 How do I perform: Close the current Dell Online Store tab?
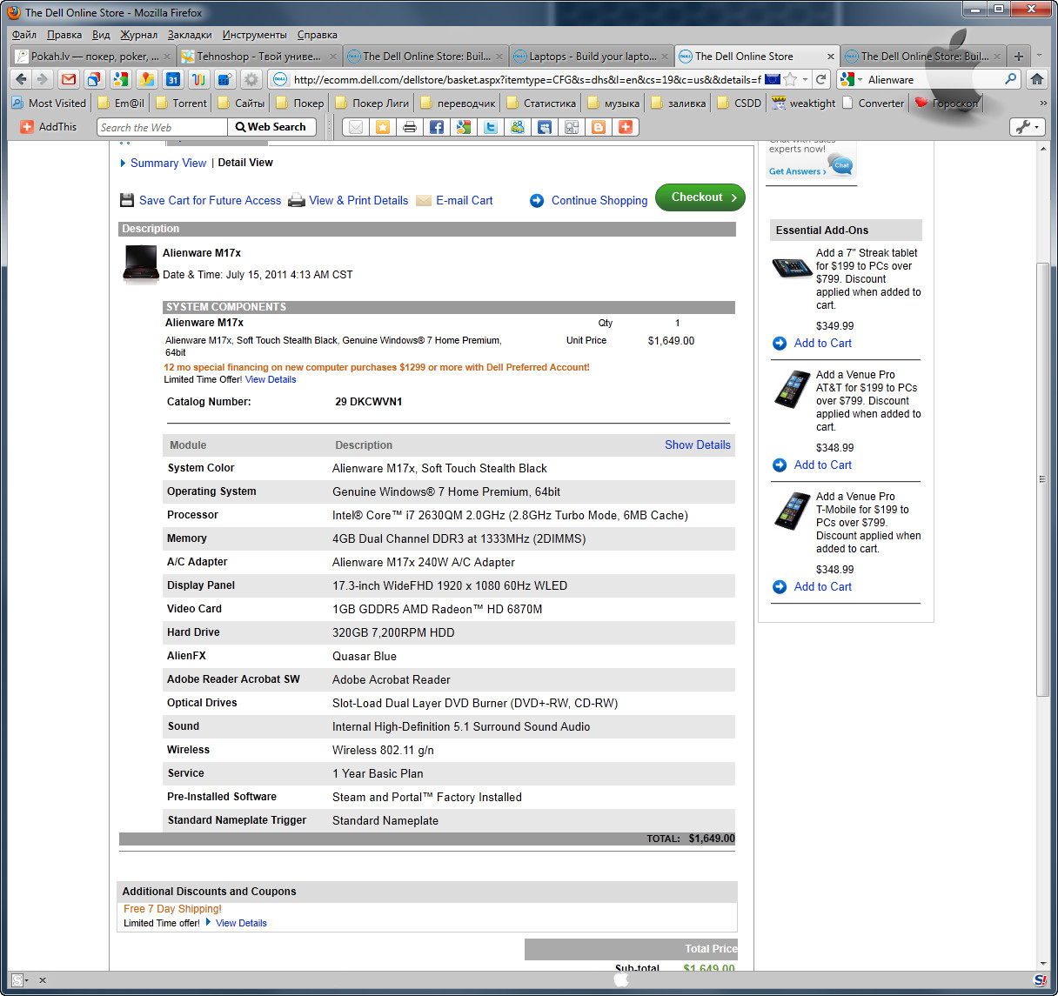[830, 57]
